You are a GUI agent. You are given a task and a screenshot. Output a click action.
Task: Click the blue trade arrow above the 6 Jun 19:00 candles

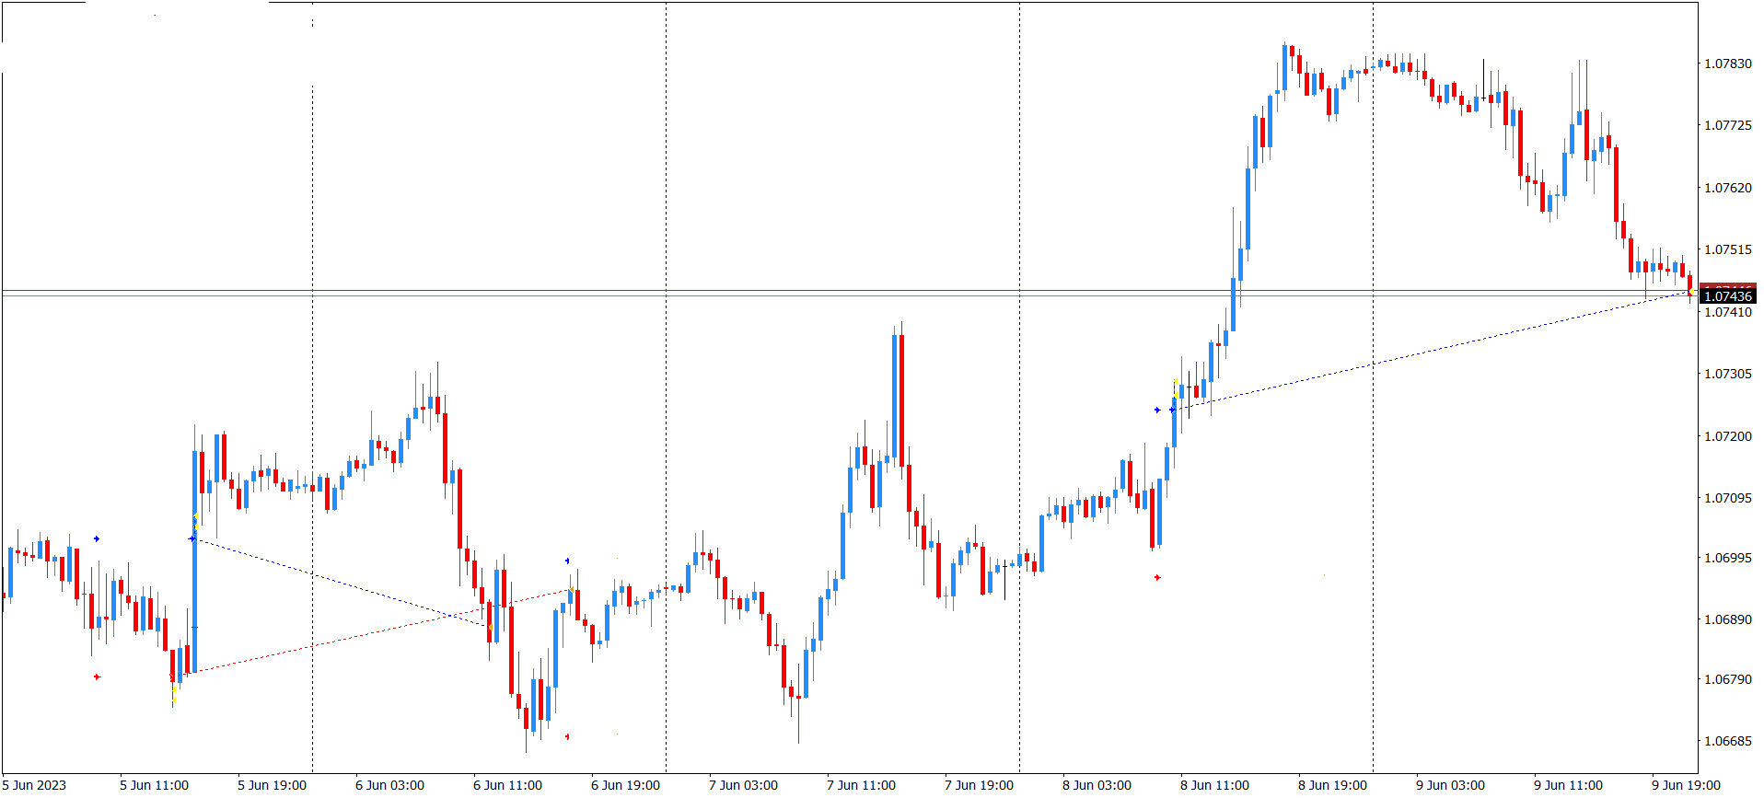(x=567, y=561)
